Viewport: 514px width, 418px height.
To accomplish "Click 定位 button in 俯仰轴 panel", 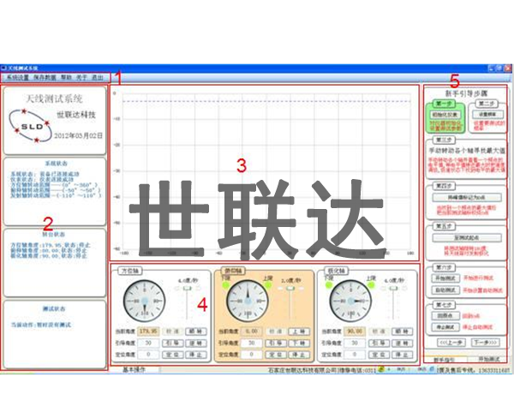I will [x=276, y=355].
